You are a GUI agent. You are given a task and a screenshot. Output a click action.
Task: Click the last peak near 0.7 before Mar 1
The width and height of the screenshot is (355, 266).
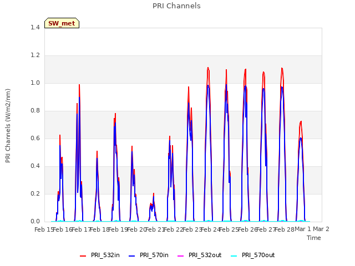[x=301, y=122]
